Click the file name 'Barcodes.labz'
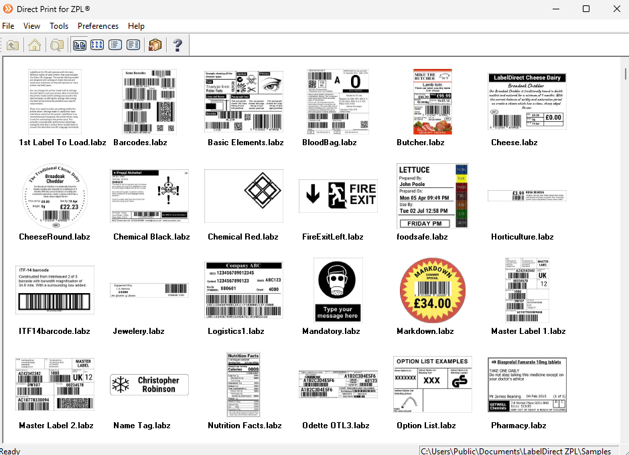Image resolution: width=629 pixels, height=455 pixels. coord(141,143)
